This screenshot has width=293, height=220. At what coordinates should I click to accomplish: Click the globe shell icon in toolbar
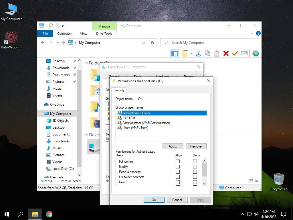(x=256, y=53)
